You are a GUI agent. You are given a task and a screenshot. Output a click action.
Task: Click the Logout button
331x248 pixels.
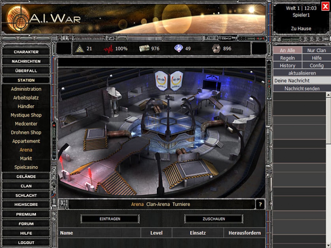[26, 243]
